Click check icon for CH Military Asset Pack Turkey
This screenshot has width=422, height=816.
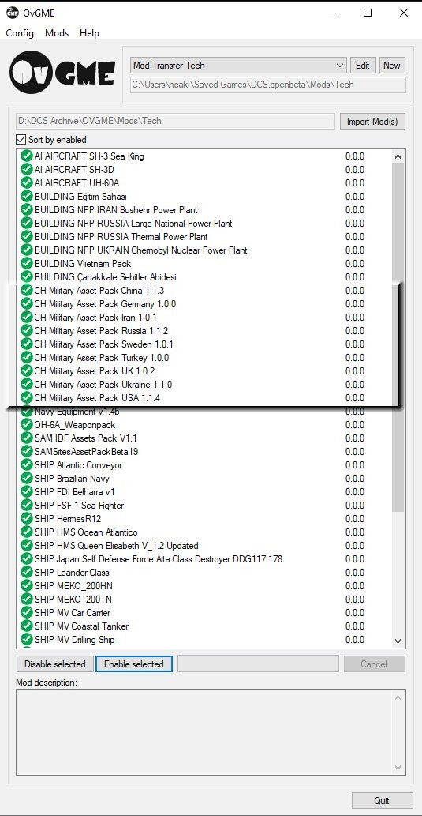click(x=26, y=358)
